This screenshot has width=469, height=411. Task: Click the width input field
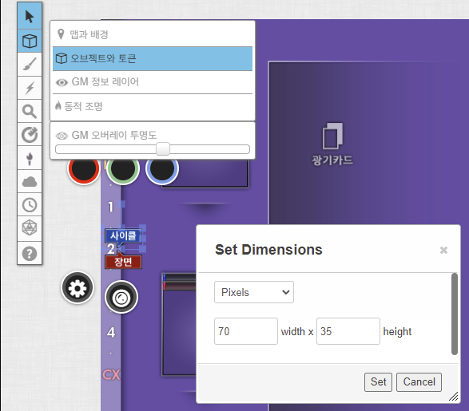coord(246,331)
